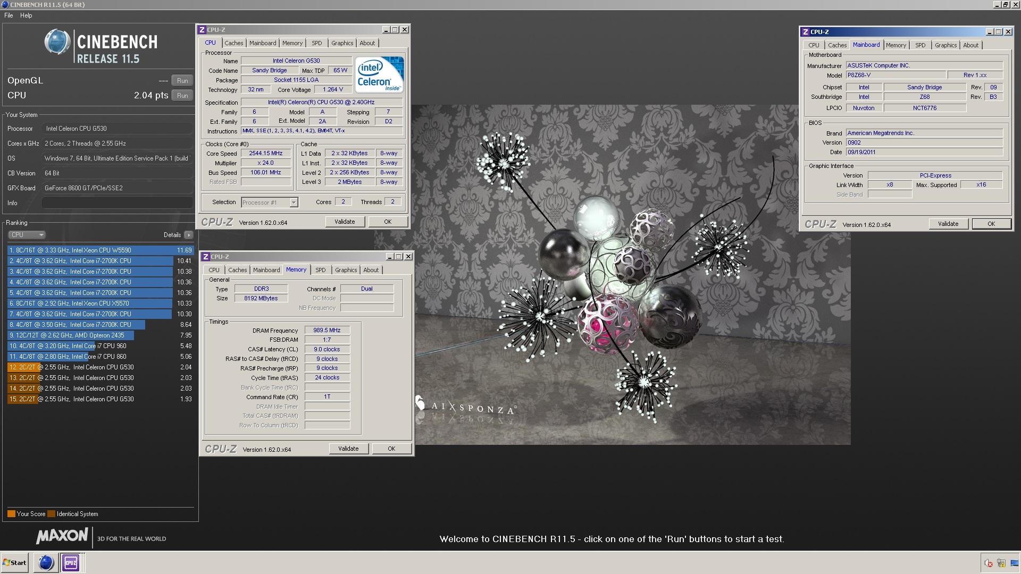1021x574 pixels.
Task: Click OK in the CPU tab window
Action: coord(388,222)
